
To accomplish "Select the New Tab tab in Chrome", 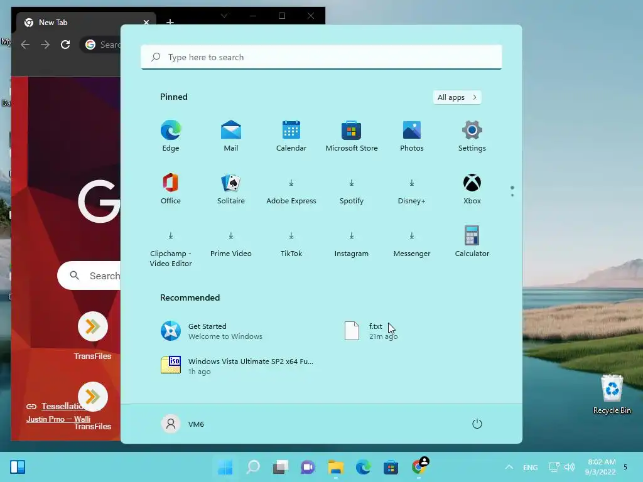I will pyautogui.click(x=86, y=23).
